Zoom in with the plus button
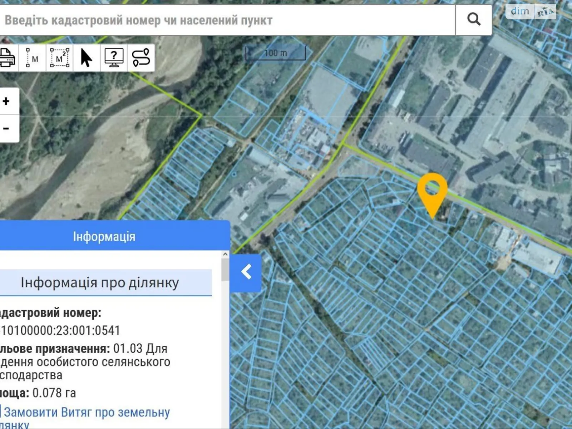The image size is (572, 429). click(x=6, y=101)
